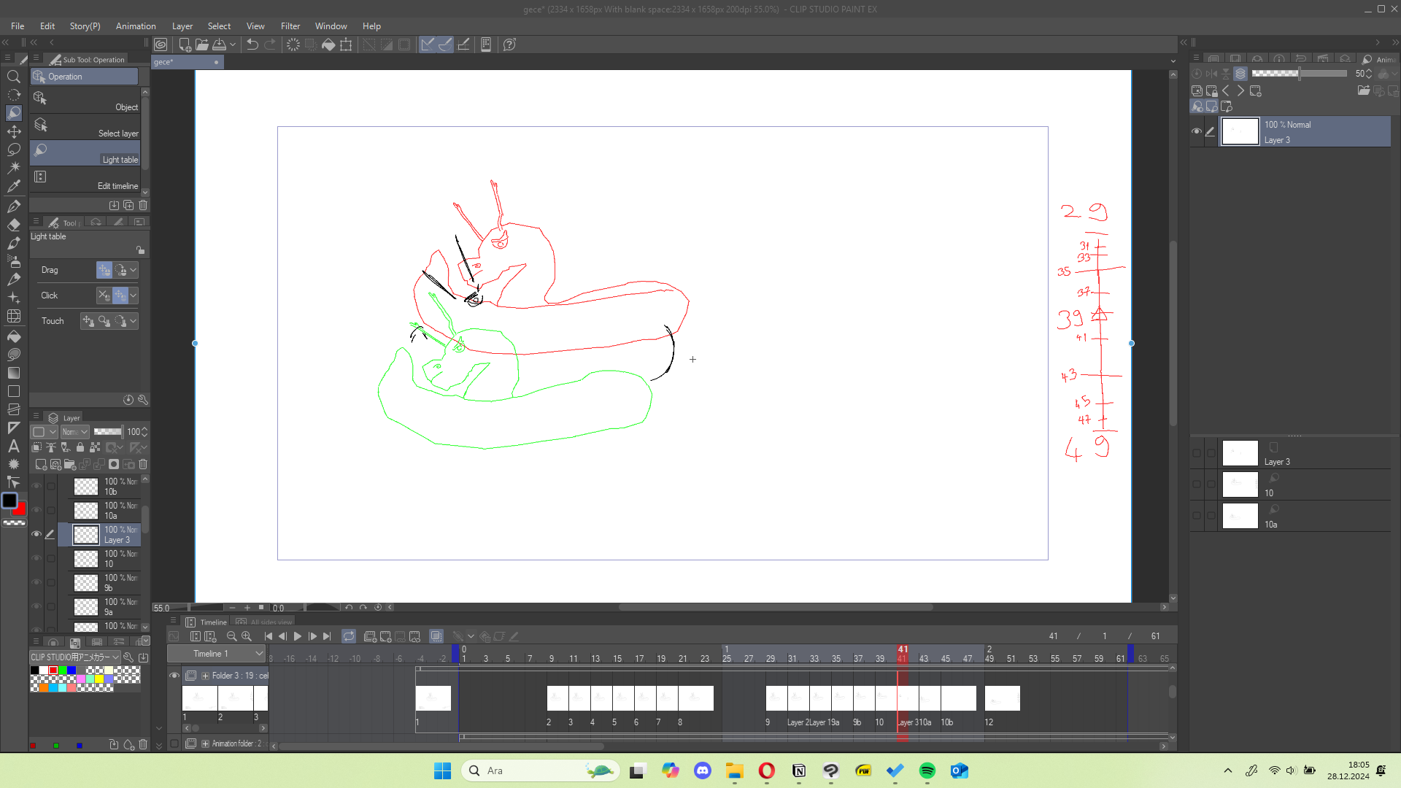Select the Light table sub tool
Image resolution: width=1401 pixels, height=788 pixels.
click(x=85, y=153)
